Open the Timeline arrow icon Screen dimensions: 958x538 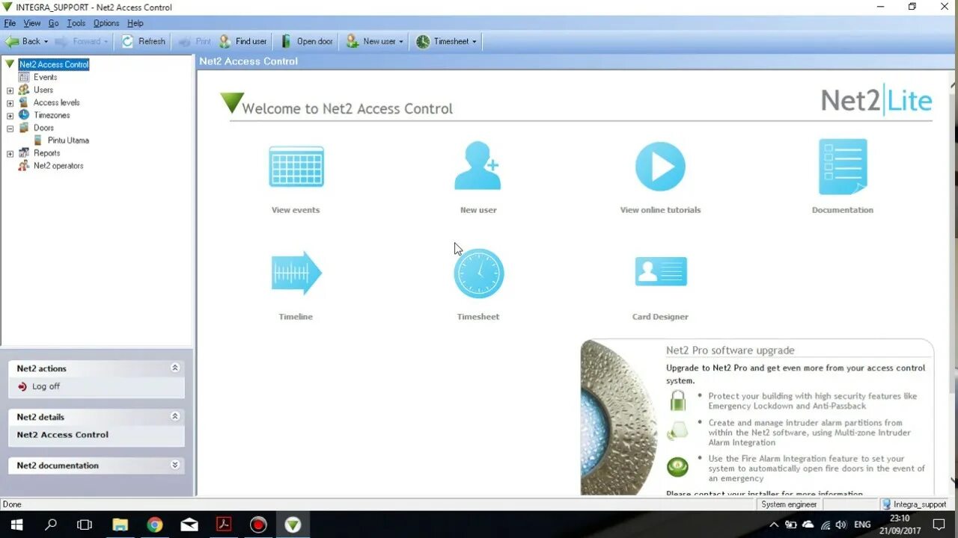point(296,273)
